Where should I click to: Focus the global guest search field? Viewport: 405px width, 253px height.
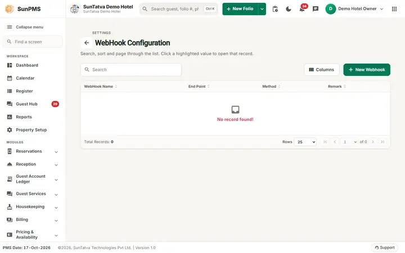click(x=179, y=9)
